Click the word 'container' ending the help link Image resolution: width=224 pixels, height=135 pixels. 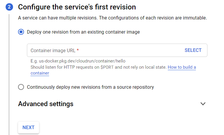40,73
